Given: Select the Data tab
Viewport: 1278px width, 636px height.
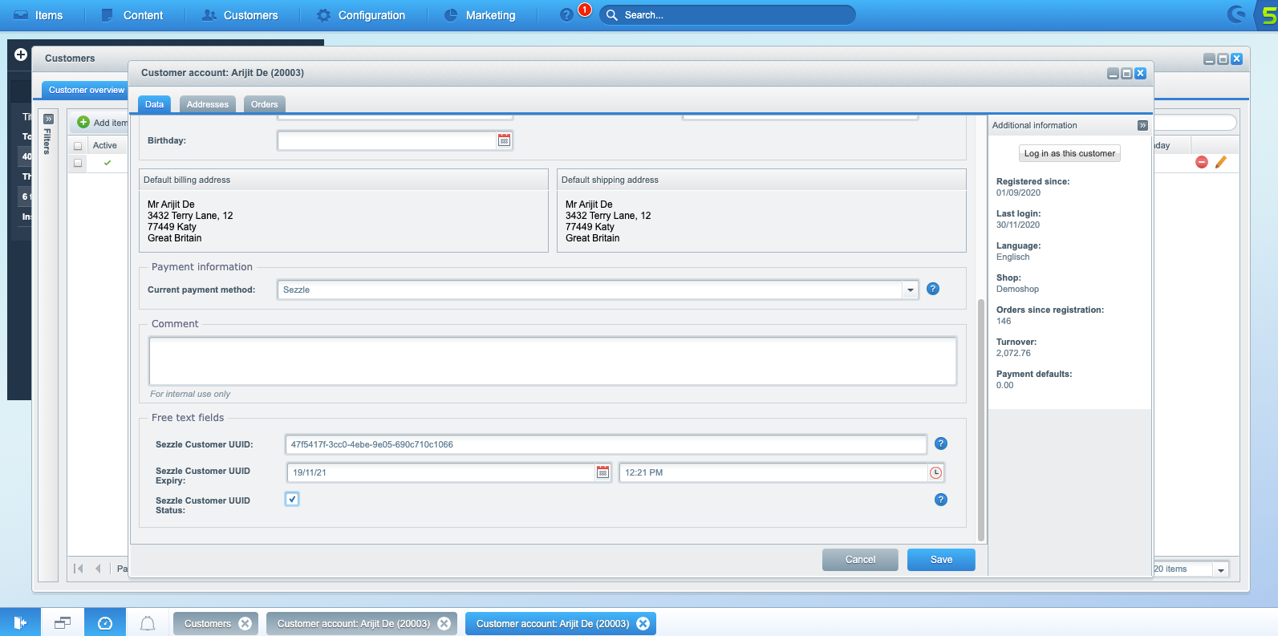Looking at the screenshot, I should point(155,104).
